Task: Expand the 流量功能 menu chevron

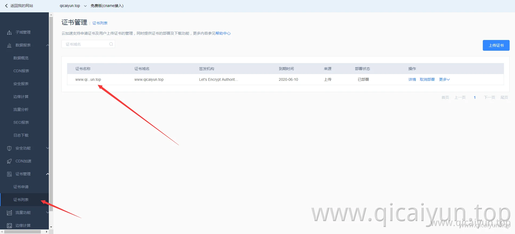Action: coord(48,213)
